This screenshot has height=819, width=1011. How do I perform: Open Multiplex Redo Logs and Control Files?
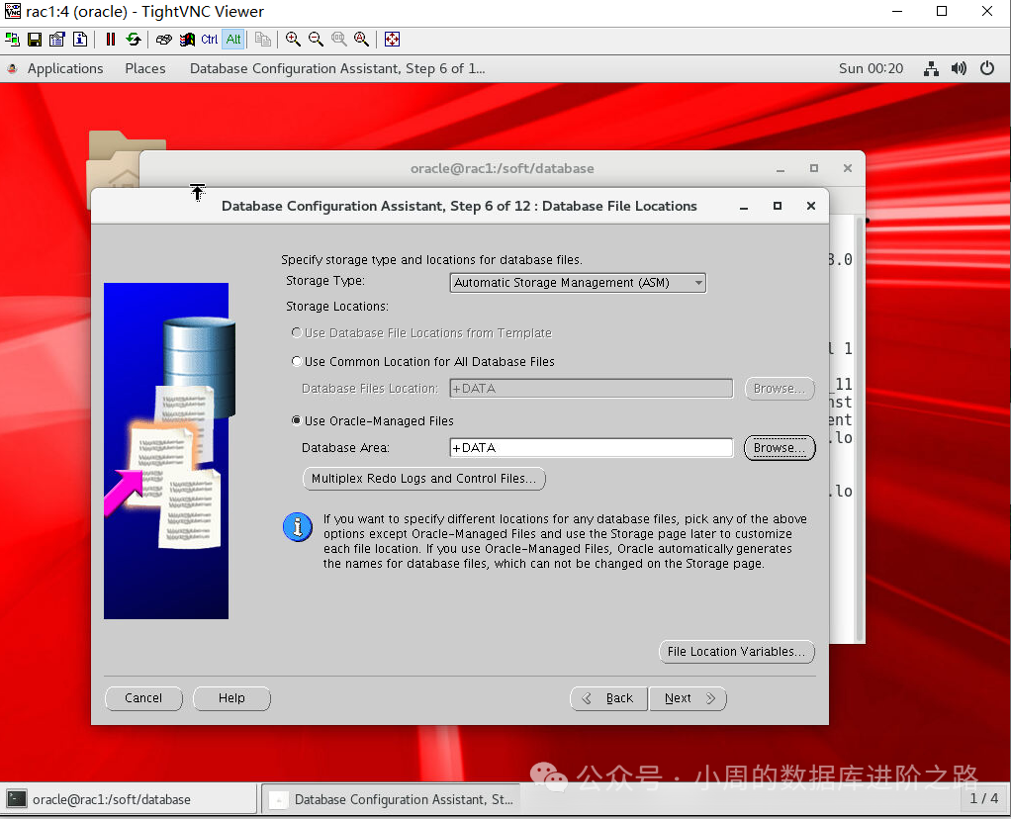424,479
